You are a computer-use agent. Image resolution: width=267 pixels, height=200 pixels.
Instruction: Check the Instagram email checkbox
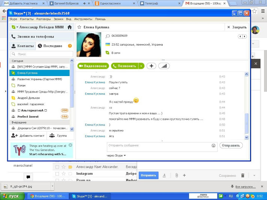(57, 174)
